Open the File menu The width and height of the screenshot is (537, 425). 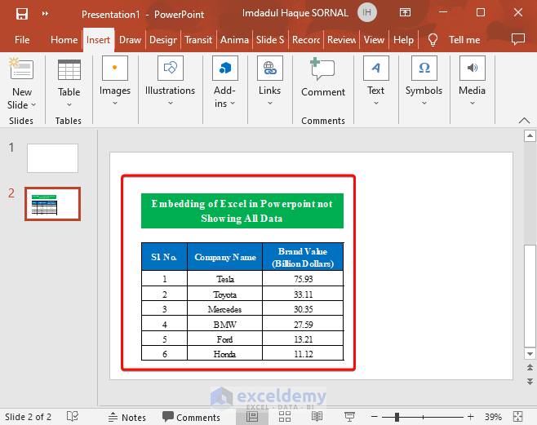(x=22, y=40)
